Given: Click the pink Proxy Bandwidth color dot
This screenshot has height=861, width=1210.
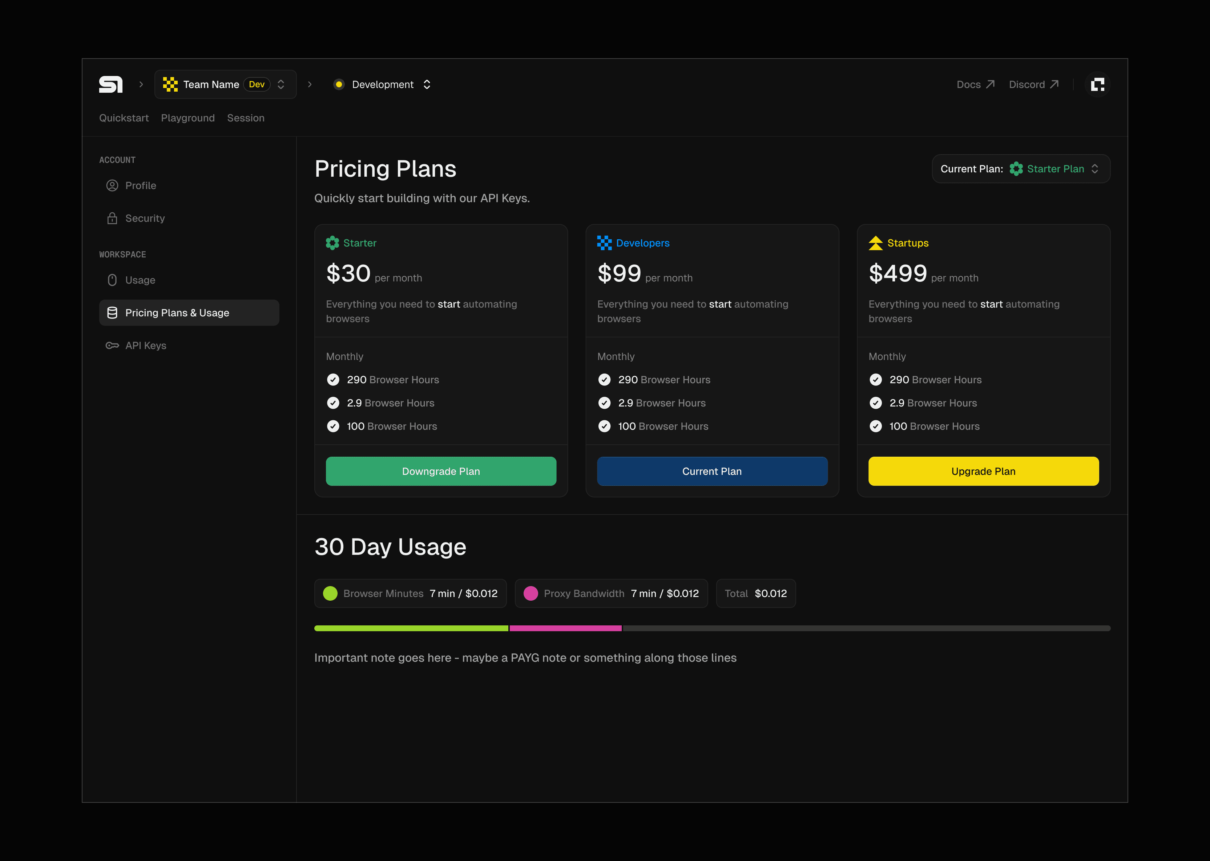Looking at the screenshot, I should [530, 593].
